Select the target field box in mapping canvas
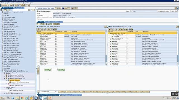This screenshot has width=179, height=100. [62, 70]
